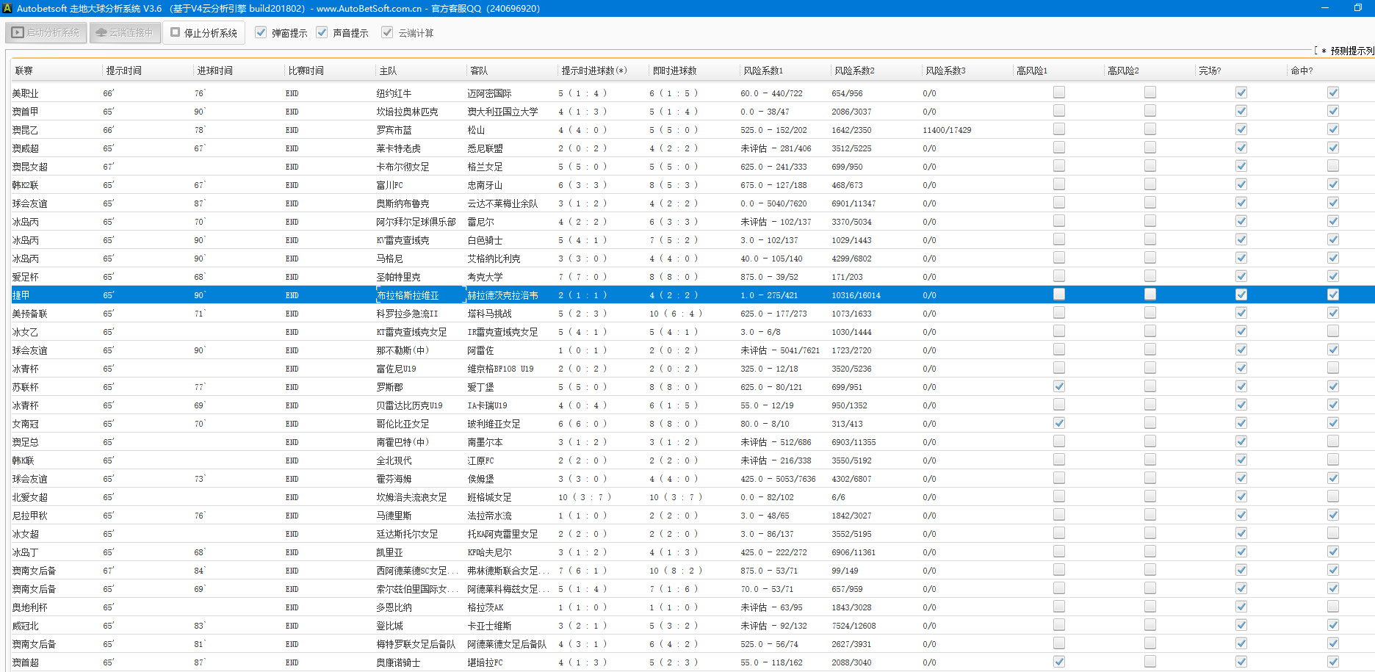Minimize the Autobetsoft window
Image resolution: width=1375 pixels, height=672 pixels.
click(x=1325, y=8)
